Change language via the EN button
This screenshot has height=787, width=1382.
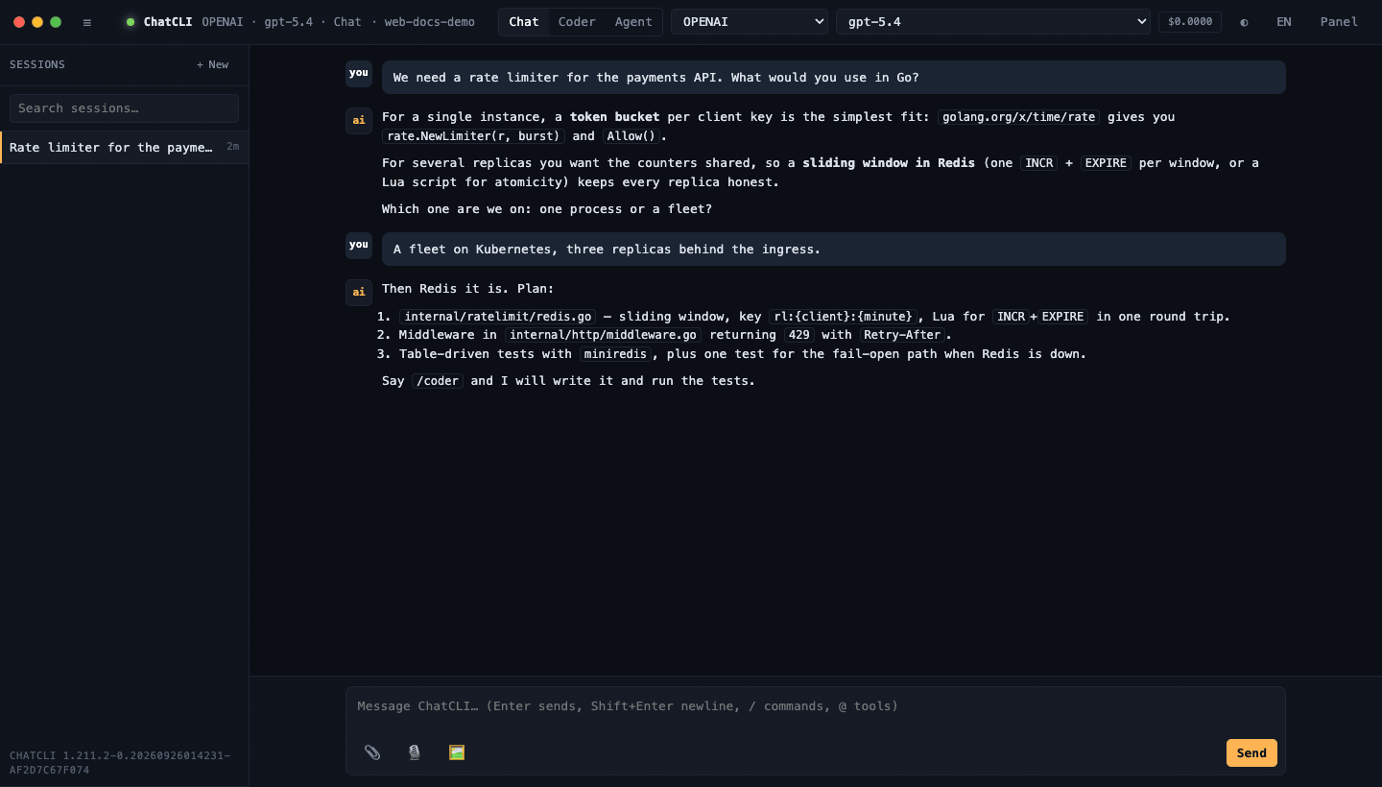coord(1284,22)
